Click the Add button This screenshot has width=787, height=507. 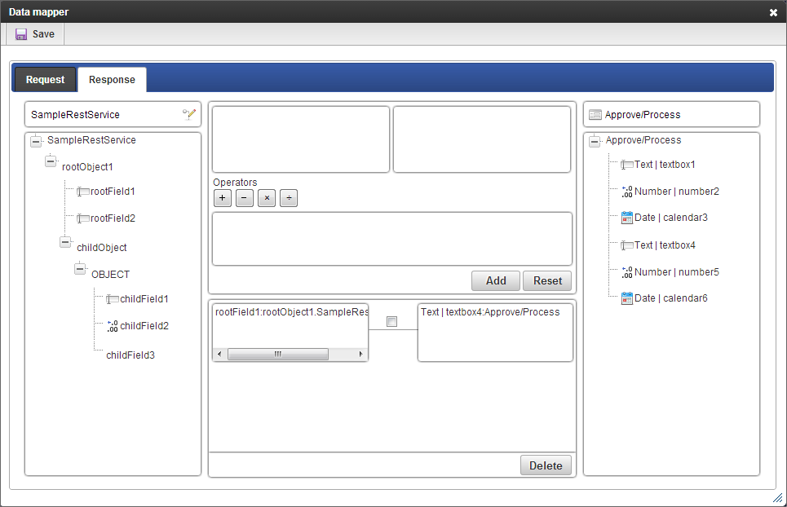(x=496, y=281)
